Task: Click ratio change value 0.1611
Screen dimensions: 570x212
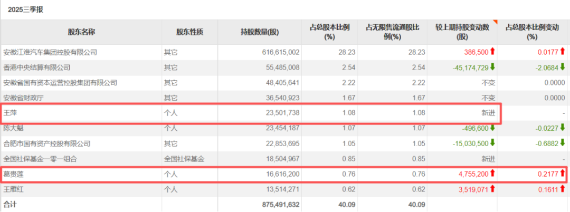Action: (x=548, y=189)
